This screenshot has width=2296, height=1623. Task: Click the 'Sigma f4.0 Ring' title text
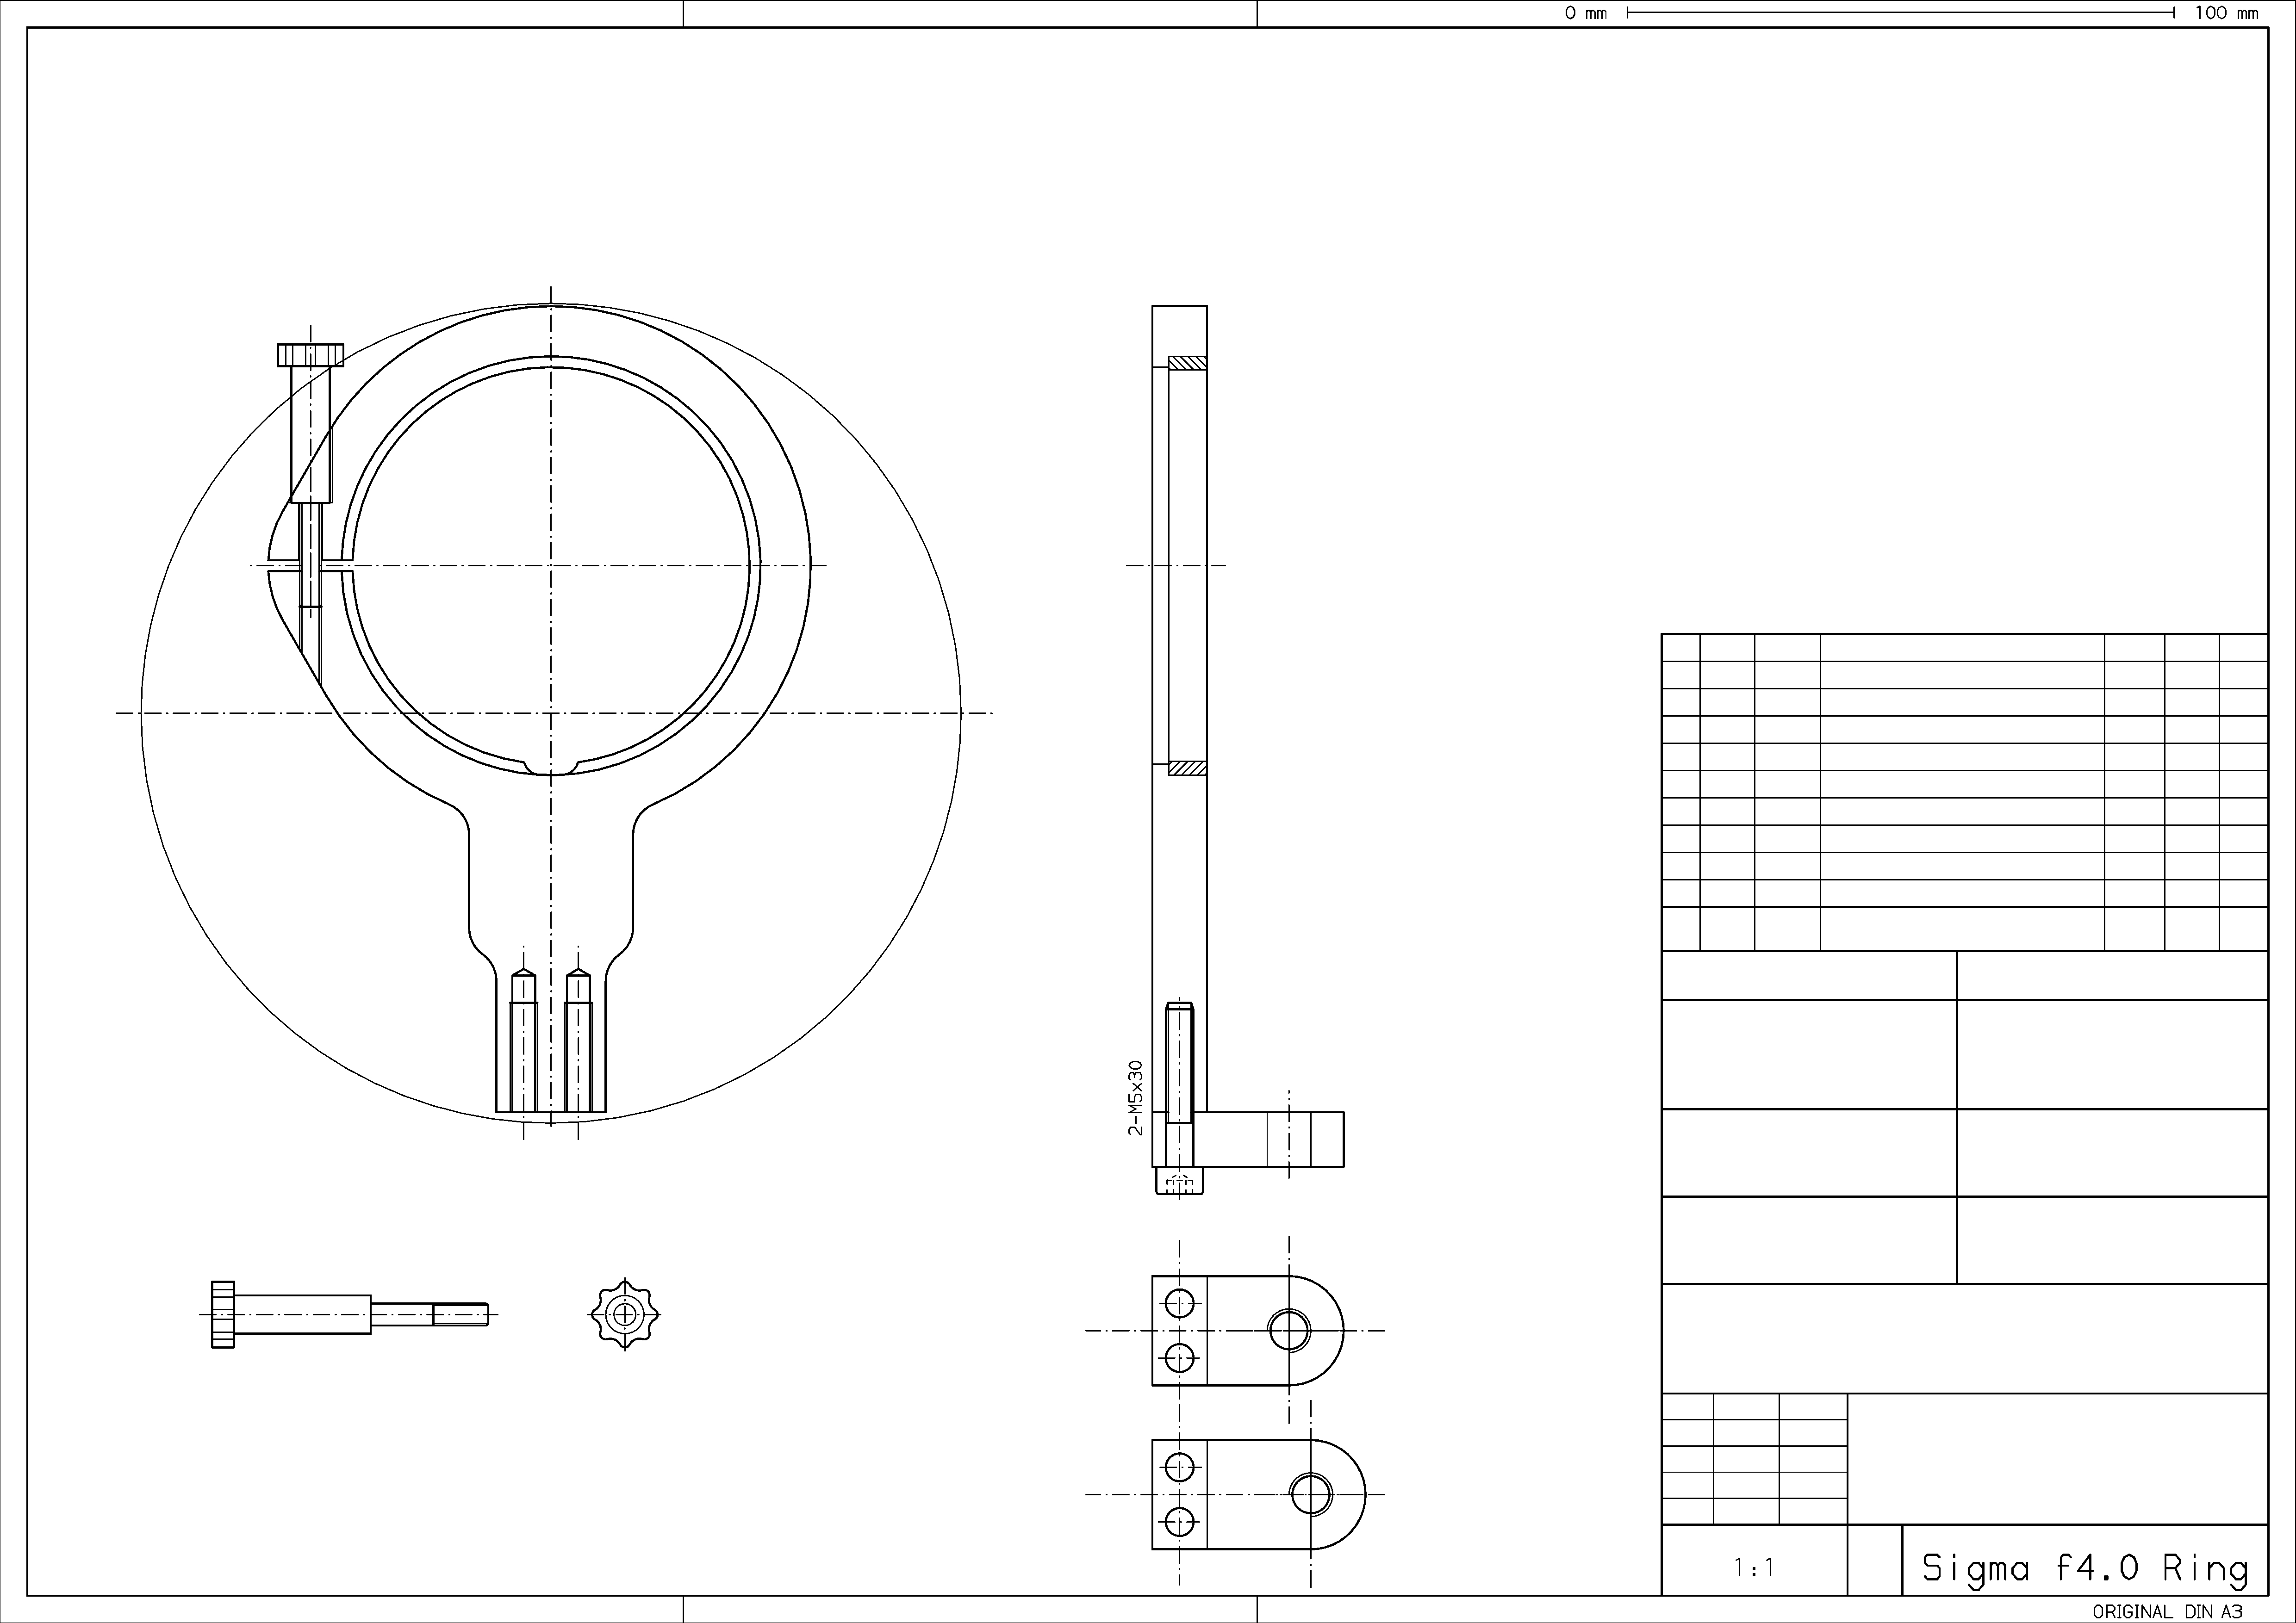[x=2084, y=1568]
